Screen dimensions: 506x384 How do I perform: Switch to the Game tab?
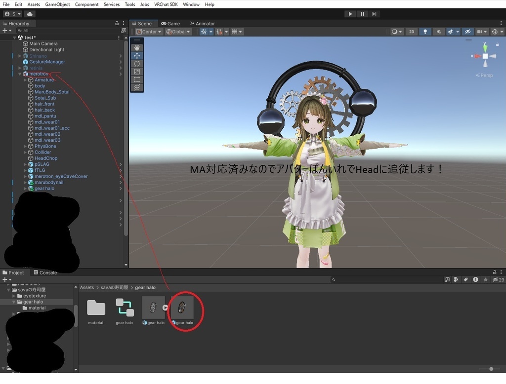(170, 24)
